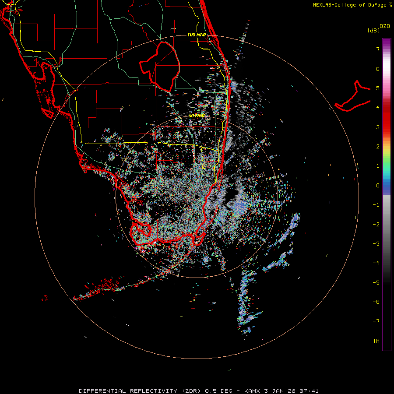Select the -2 dB tick on color scale

coord(376,225)
